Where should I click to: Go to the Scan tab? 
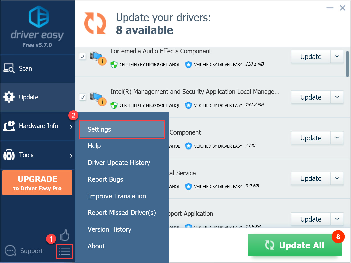pos(37,68)
